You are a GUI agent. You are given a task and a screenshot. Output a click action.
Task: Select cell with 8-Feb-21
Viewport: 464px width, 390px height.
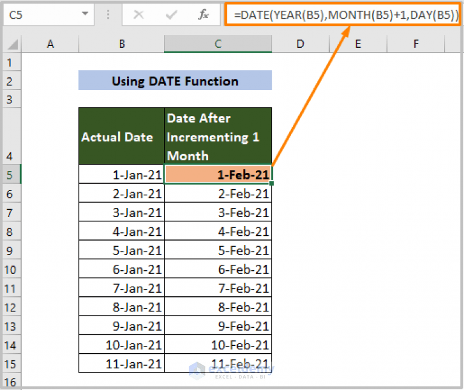218,307
